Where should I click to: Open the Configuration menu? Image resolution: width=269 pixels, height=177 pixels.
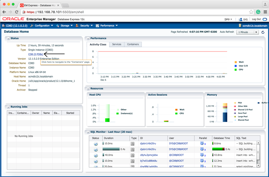click(x=42, y=26)
